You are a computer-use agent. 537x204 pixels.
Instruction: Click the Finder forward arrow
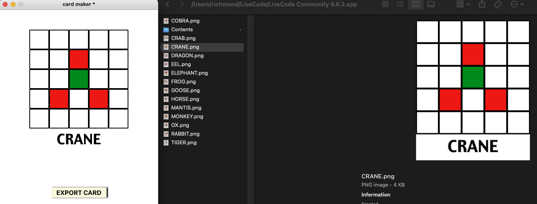pyautogui.click(x=182, y=4)
